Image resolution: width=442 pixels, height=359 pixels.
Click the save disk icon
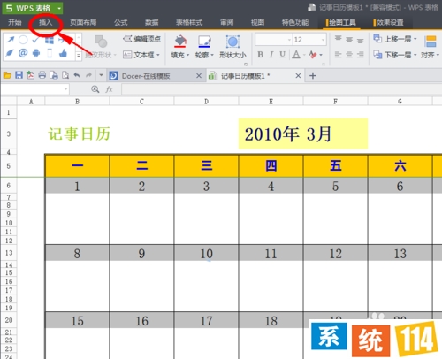point(19,75)
